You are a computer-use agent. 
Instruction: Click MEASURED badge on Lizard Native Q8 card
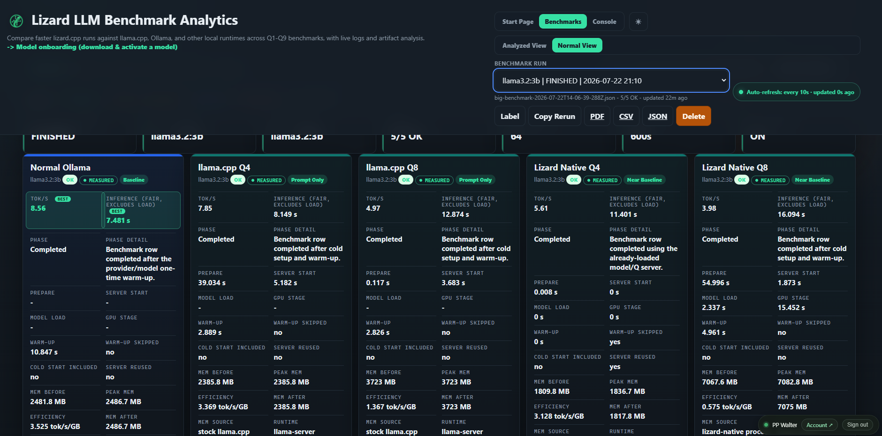pos(770,180)
